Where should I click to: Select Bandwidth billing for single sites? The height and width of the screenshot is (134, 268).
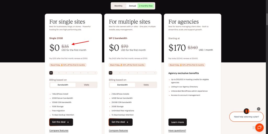pyautogui.click(x=63, y=85)
